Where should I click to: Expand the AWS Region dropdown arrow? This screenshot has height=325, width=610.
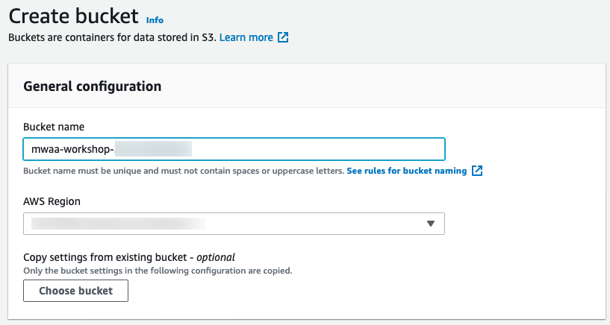tap(430, 224)
